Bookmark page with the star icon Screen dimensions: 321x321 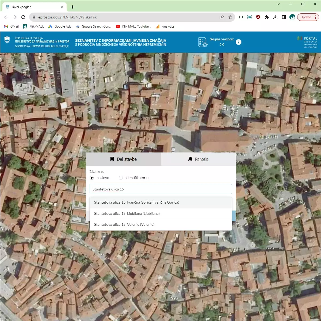(230, 17)
